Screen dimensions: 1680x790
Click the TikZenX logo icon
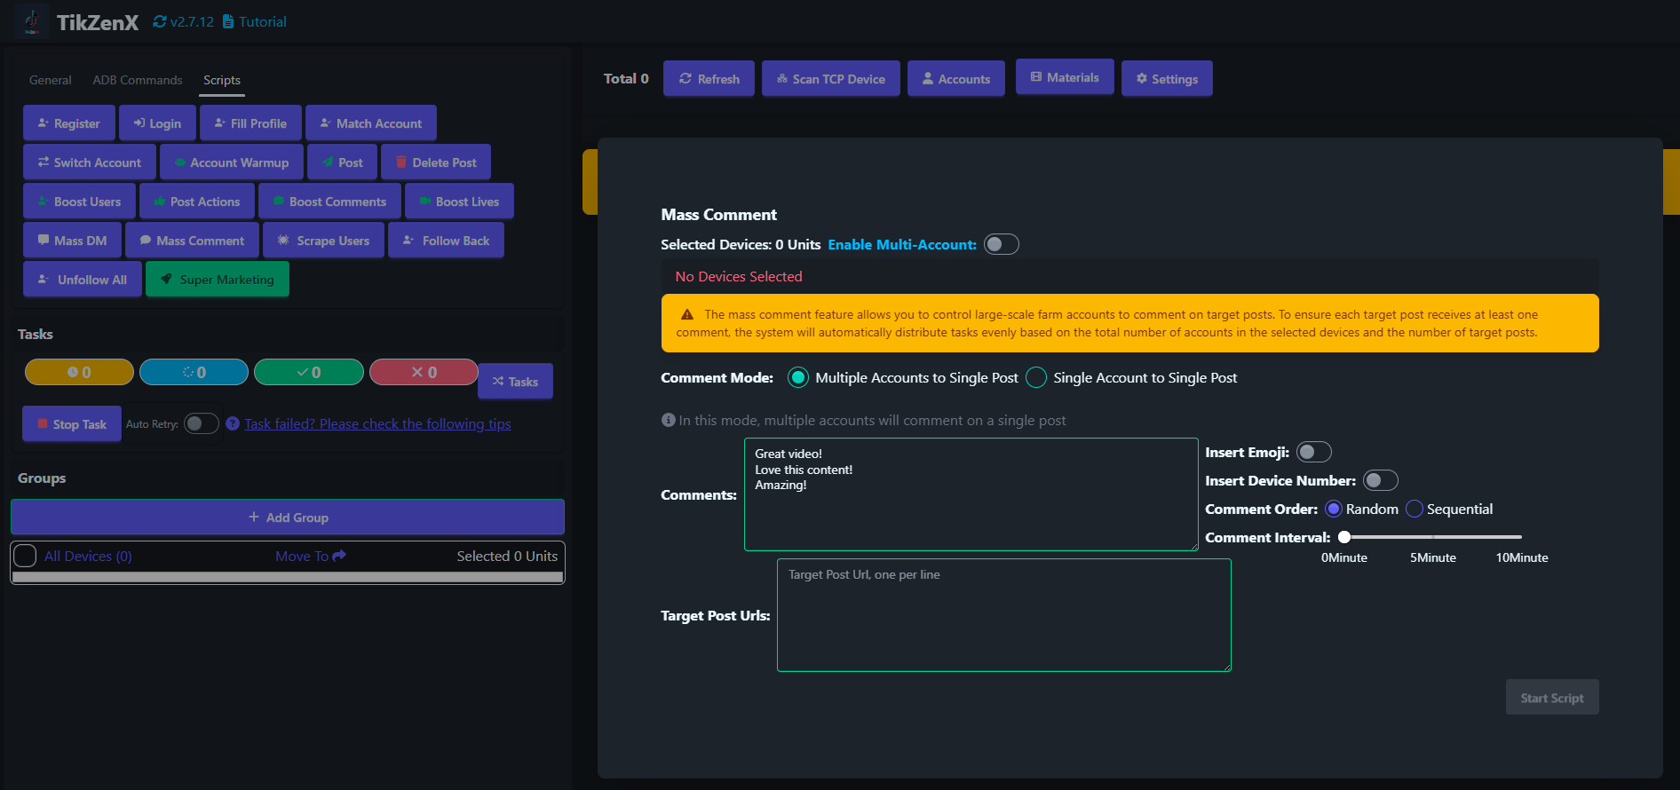point(32,21)
